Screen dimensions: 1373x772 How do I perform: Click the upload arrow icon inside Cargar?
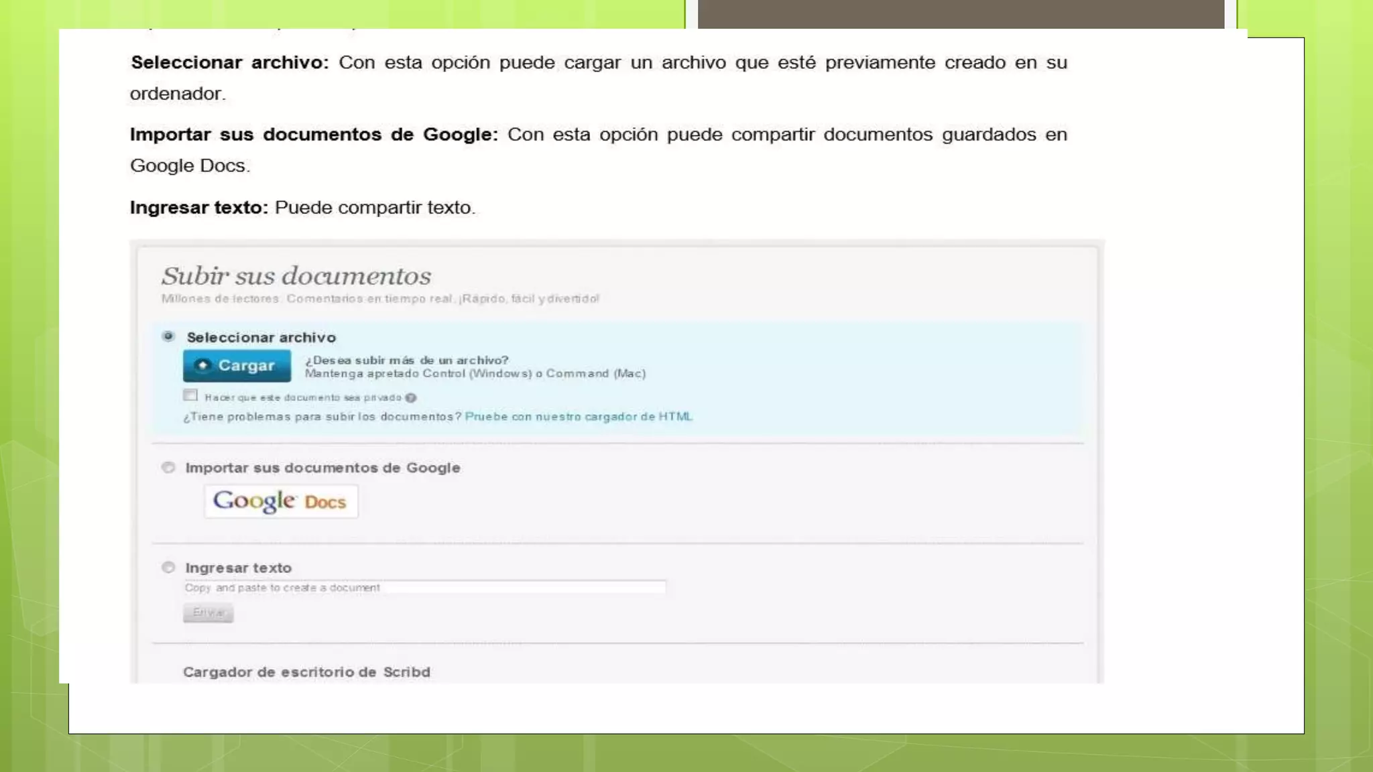coord(202,365)
